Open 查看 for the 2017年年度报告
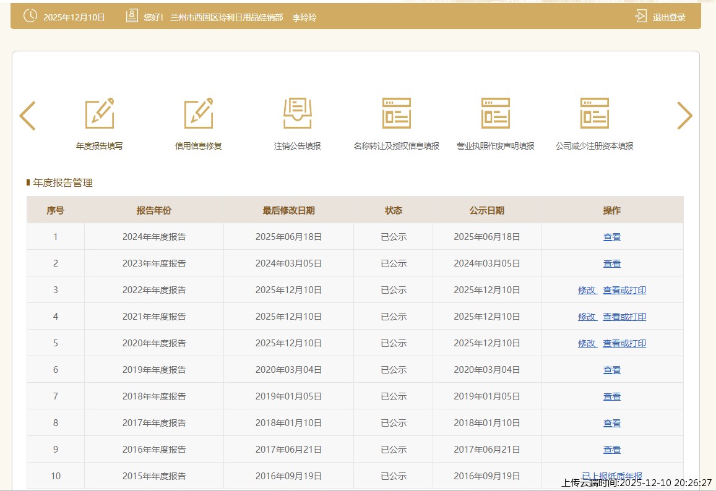The height and width of the screenshot is (491, 716). tap(611, 423)
